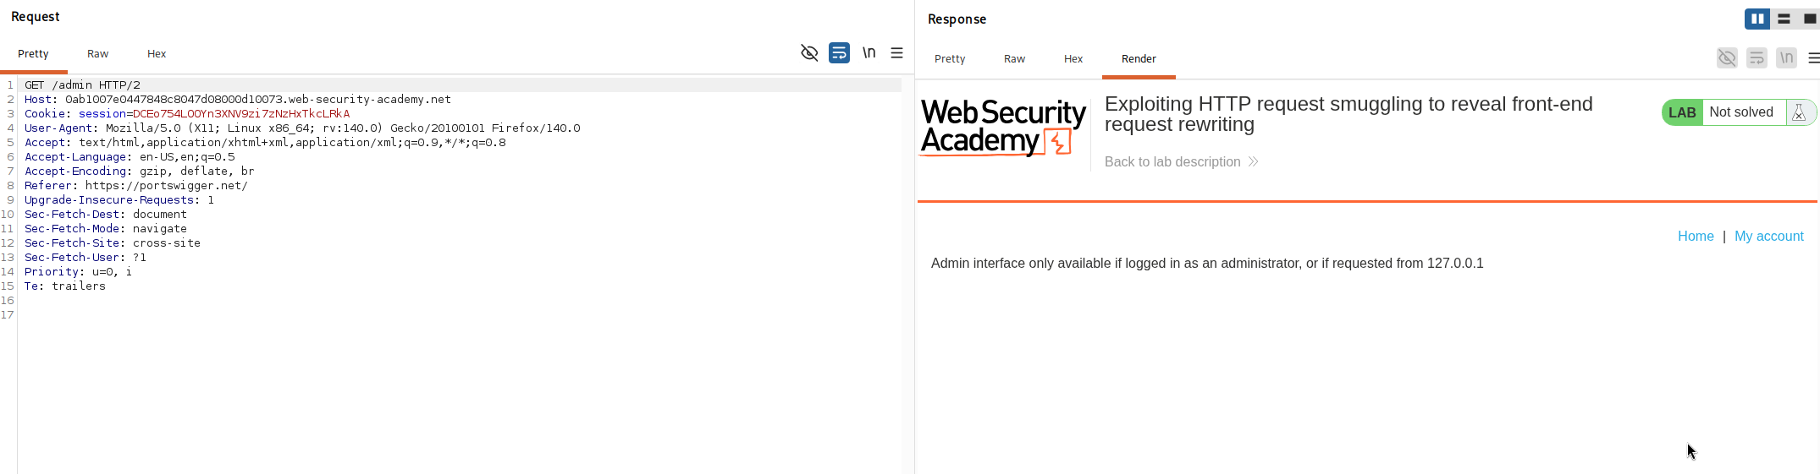Switch to Raw tab in Request
1820x474 pixels.
97,53
